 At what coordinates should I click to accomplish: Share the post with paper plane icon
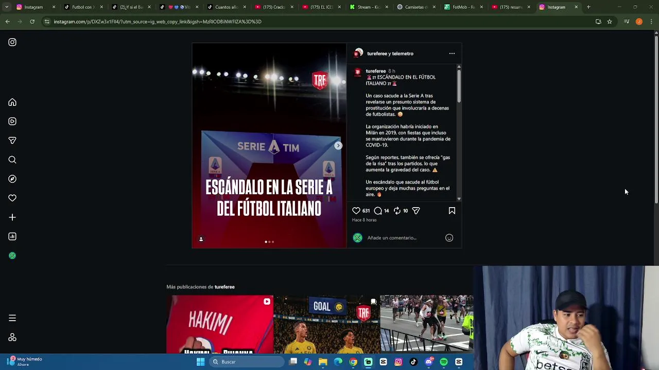(416, 211)
